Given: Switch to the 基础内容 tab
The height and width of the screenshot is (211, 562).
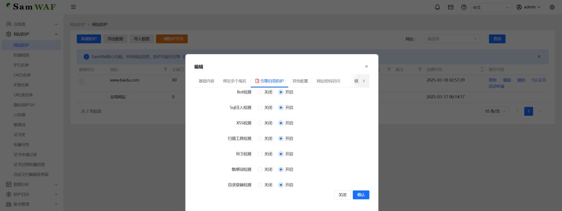Looking at the screenshot, I should 206,81.
